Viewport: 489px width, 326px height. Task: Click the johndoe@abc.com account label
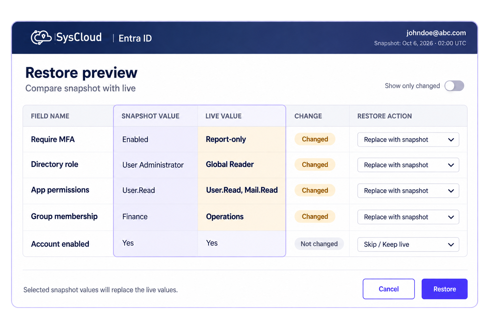coord(436,33)
